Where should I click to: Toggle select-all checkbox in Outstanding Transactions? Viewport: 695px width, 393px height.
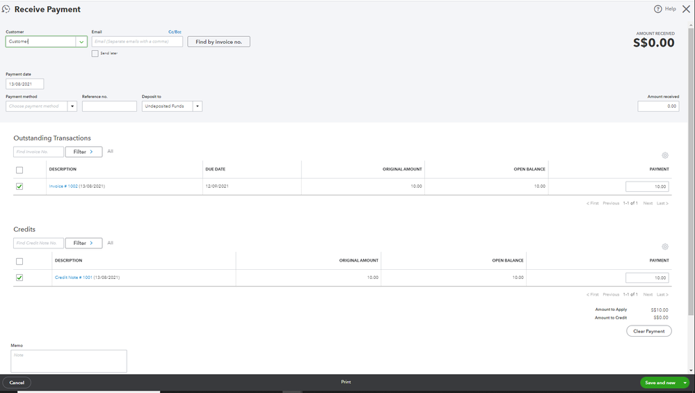(x=19, y=170)
